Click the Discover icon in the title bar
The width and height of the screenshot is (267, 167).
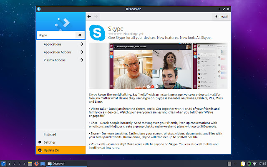(39, 9)
